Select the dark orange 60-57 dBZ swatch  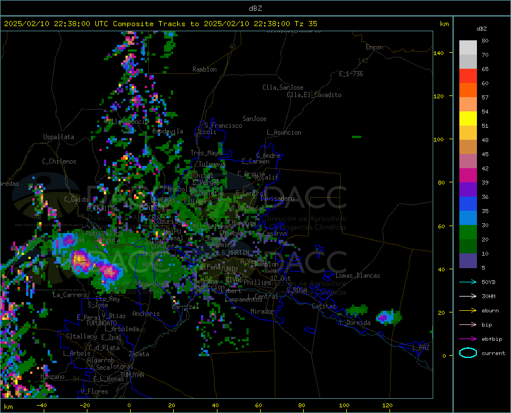point(468,90)
